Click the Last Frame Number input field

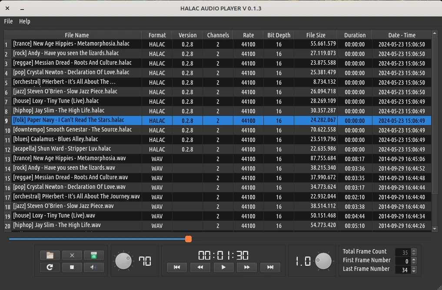(x=402, y=270)
